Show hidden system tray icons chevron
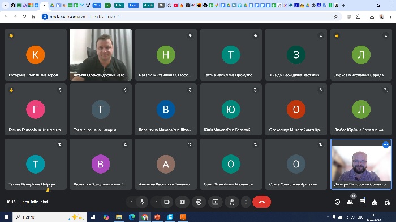 [328, 217]
